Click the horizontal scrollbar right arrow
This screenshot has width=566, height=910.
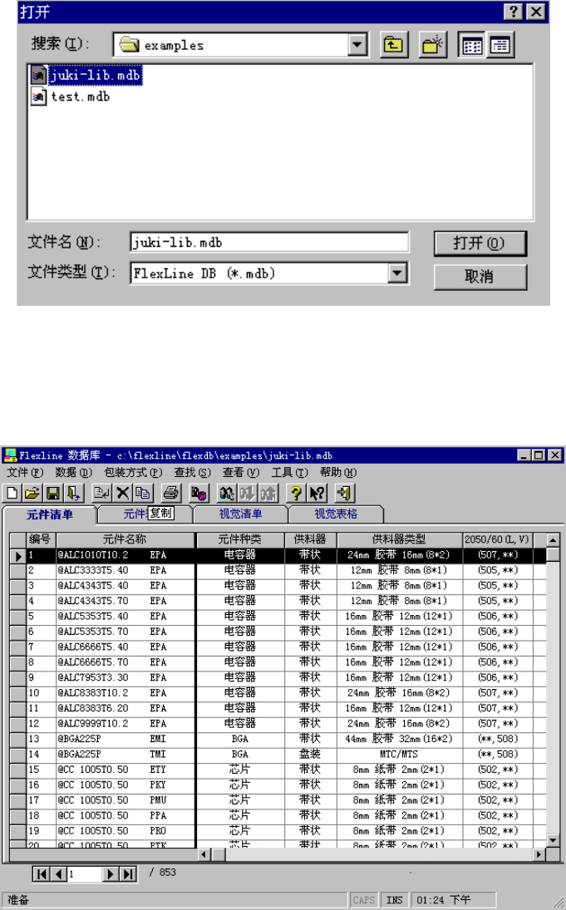539,854
